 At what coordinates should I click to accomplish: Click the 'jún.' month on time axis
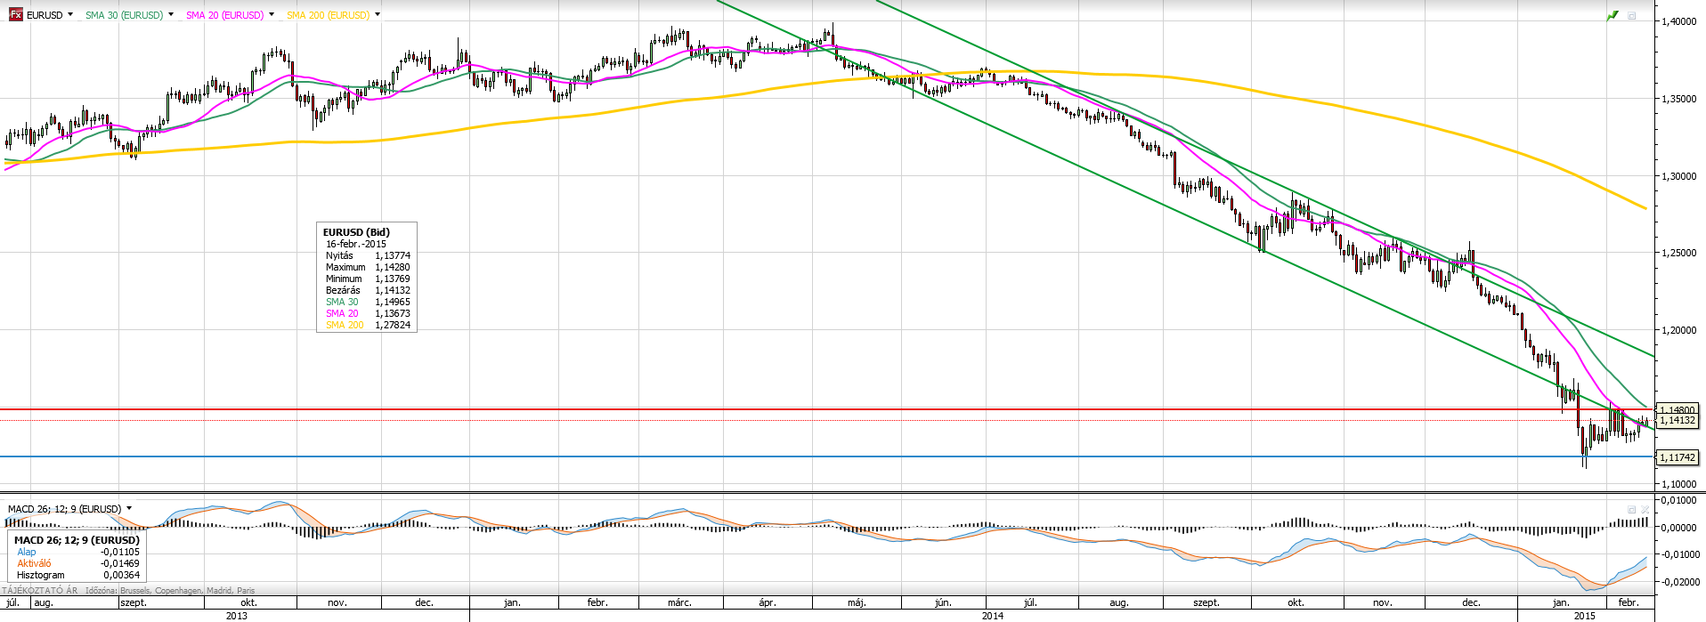tap(943, 602)
